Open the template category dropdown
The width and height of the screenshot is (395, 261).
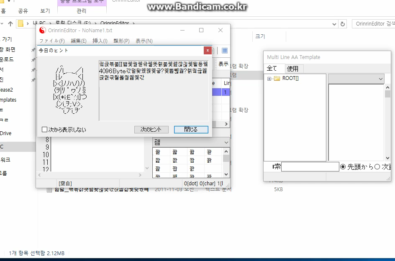pyautogui.click(x=380, y=79)
